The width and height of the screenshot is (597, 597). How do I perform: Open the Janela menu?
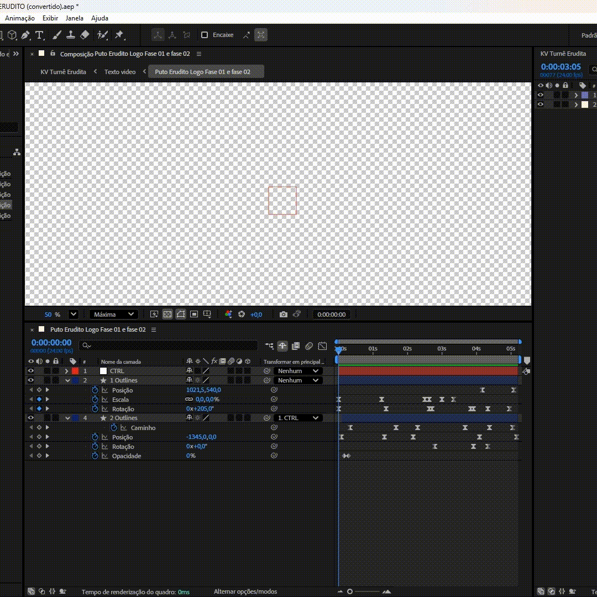point(74,18)
